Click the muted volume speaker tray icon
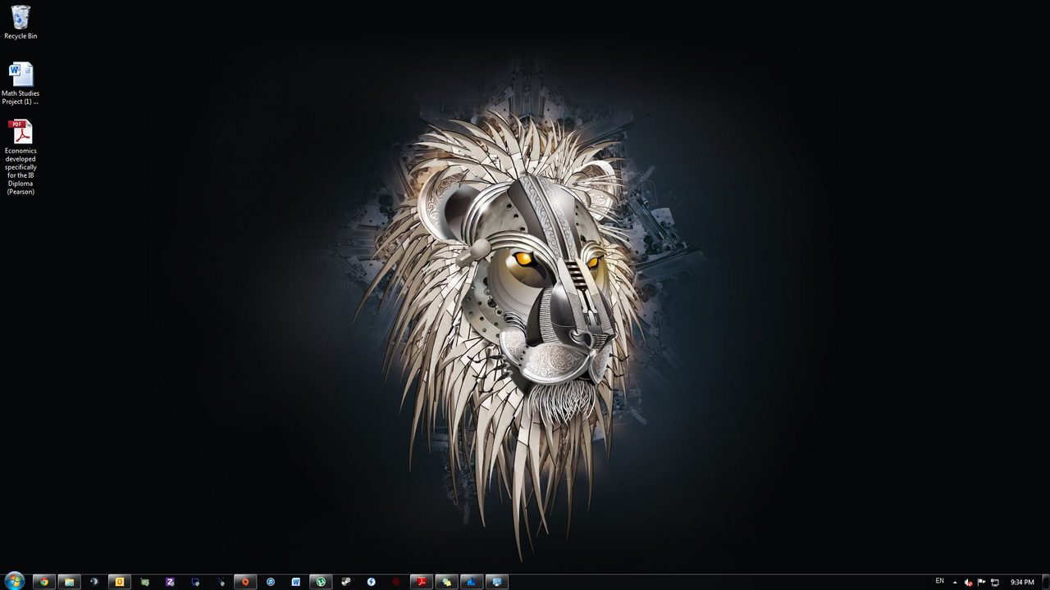The image size is (1050, 590). [x=969, y=583]
